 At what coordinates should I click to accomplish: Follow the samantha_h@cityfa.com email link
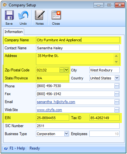56,102
